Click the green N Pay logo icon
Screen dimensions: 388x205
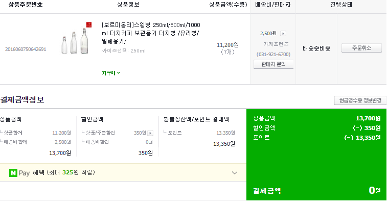coord(13,172)
